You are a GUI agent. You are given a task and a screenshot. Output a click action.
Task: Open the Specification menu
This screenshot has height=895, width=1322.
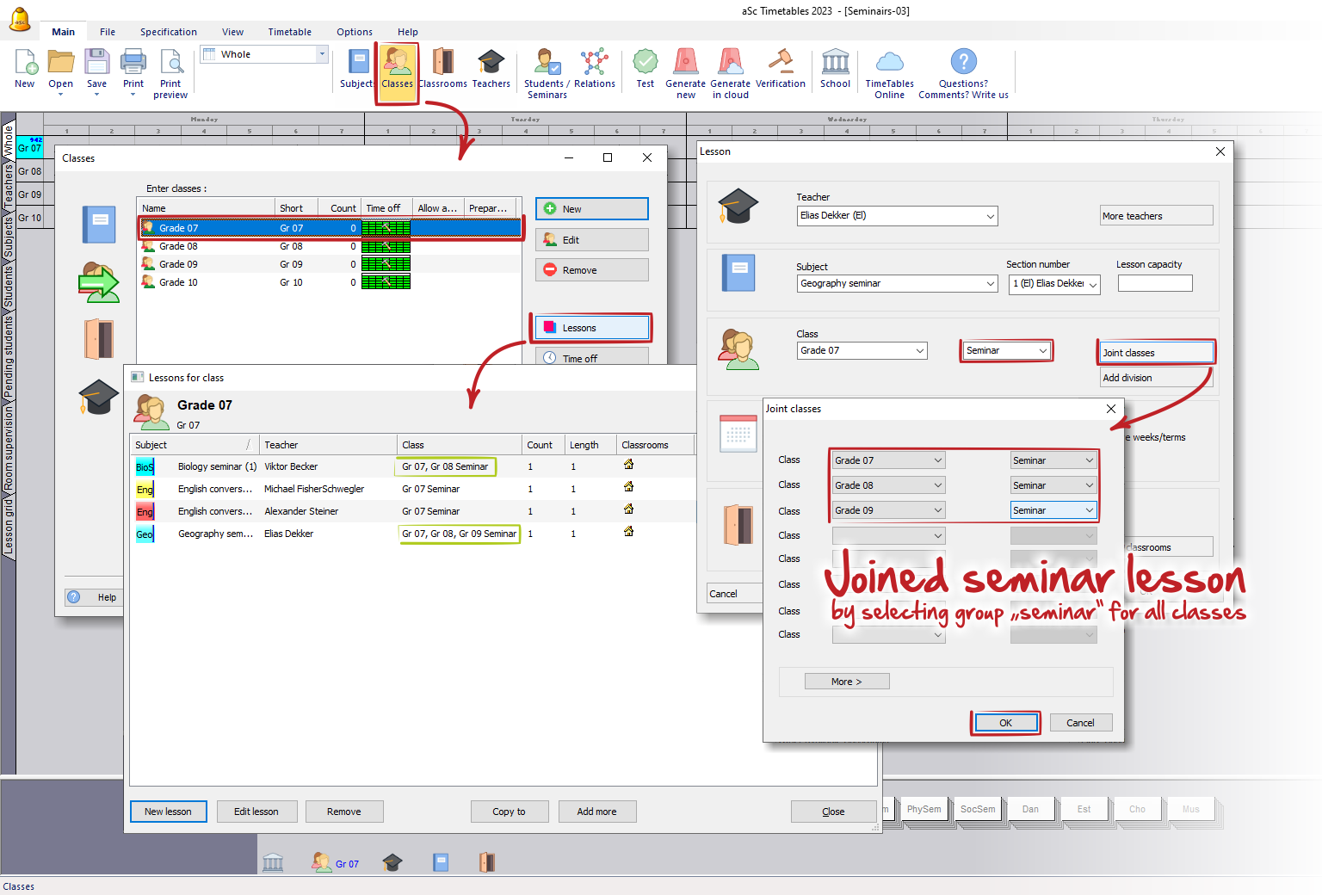(x=169, y=32)
